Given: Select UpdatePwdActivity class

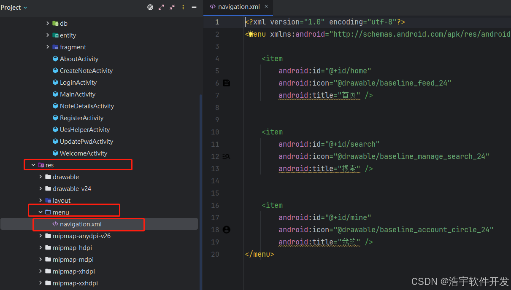Looking at the screenshot, I should pos(87,142).
